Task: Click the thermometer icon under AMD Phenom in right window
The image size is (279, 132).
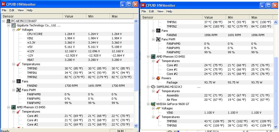Action: (158, 61)
